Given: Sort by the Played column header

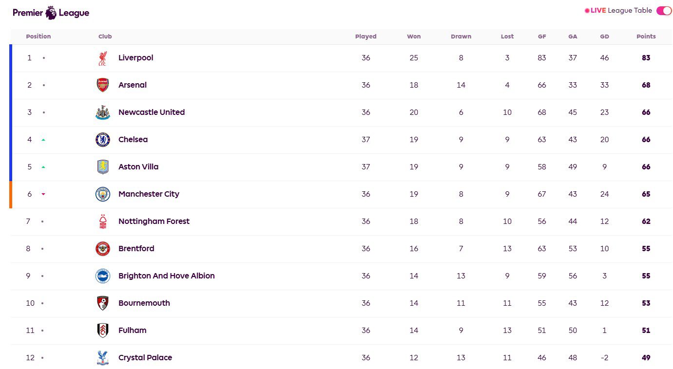Looking at the screenshot, I should click(x=365, y=37).
